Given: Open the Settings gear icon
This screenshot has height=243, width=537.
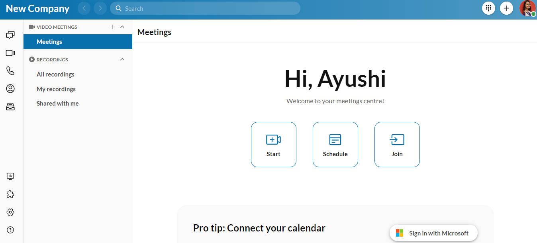Looking at the screenshot, I should click(10, 212).
